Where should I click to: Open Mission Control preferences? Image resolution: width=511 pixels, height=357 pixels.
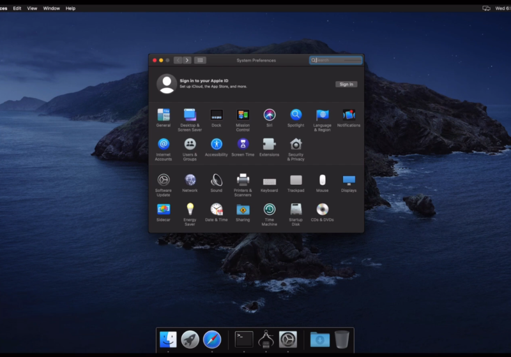243,115
